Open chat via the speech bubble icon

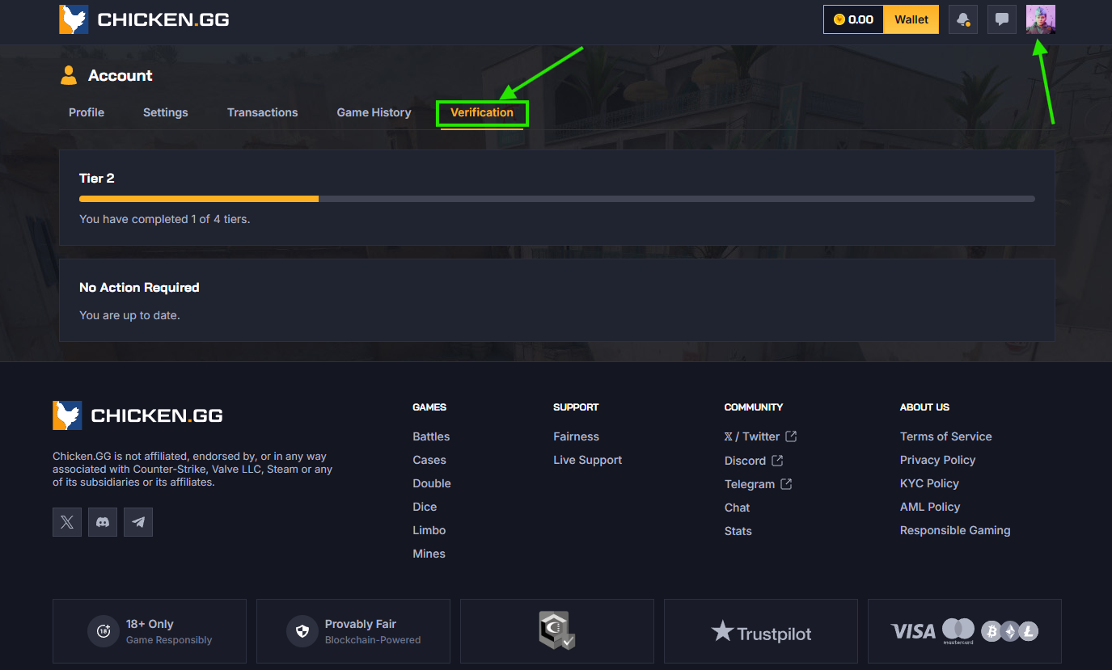tap(1001, 19)
